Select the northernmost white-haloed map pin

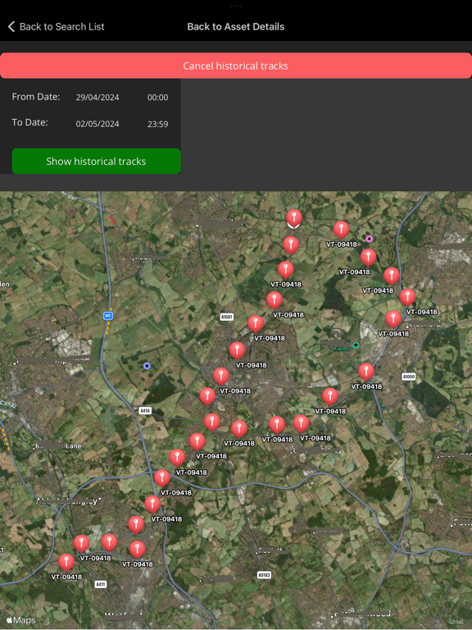pos(294,219)
